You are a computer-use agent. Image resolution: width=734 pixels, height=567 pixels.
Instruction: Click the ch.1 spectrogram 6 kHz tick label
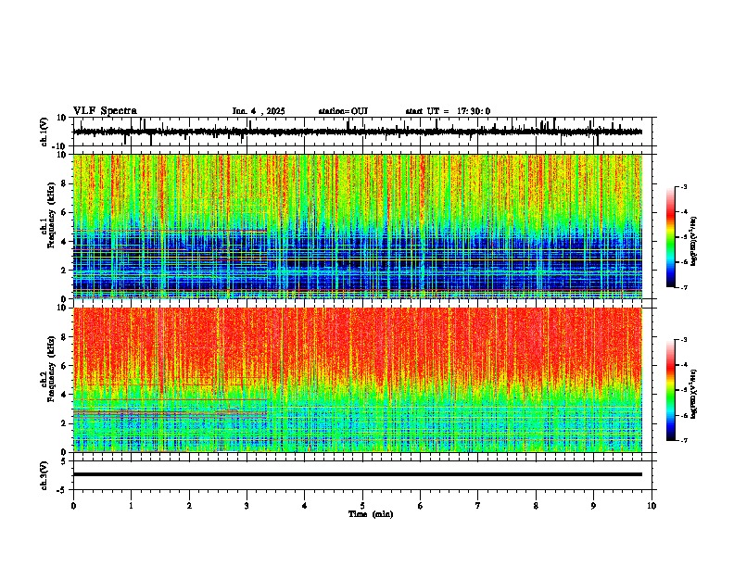pos(65,212)
